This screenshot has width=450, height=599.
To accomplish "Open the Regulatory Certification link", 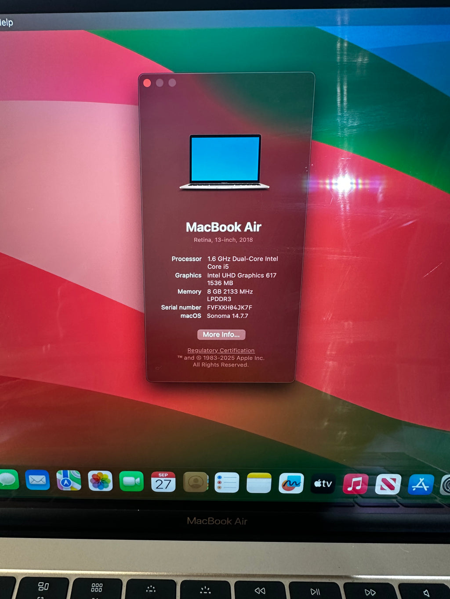I will point(221,350).
